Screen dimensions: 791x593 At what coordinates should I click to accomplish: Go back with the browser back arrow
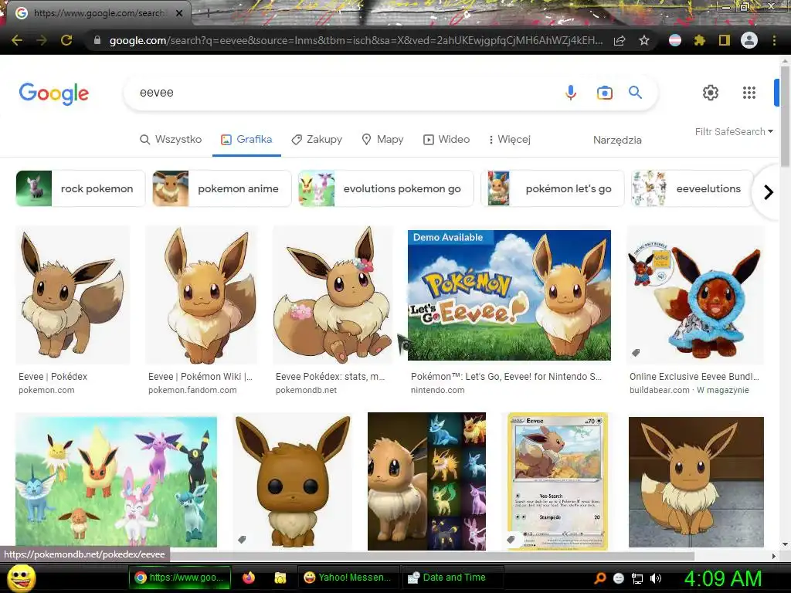click(x=17, y=40)
